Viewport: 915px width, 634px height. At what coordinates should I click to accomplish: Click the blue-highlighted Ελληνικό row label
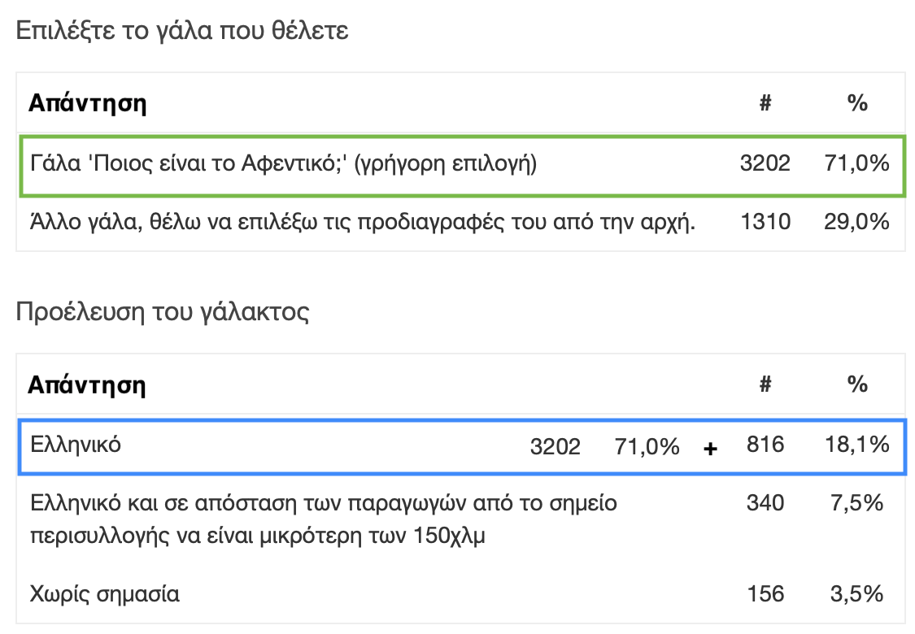point(76,445)
